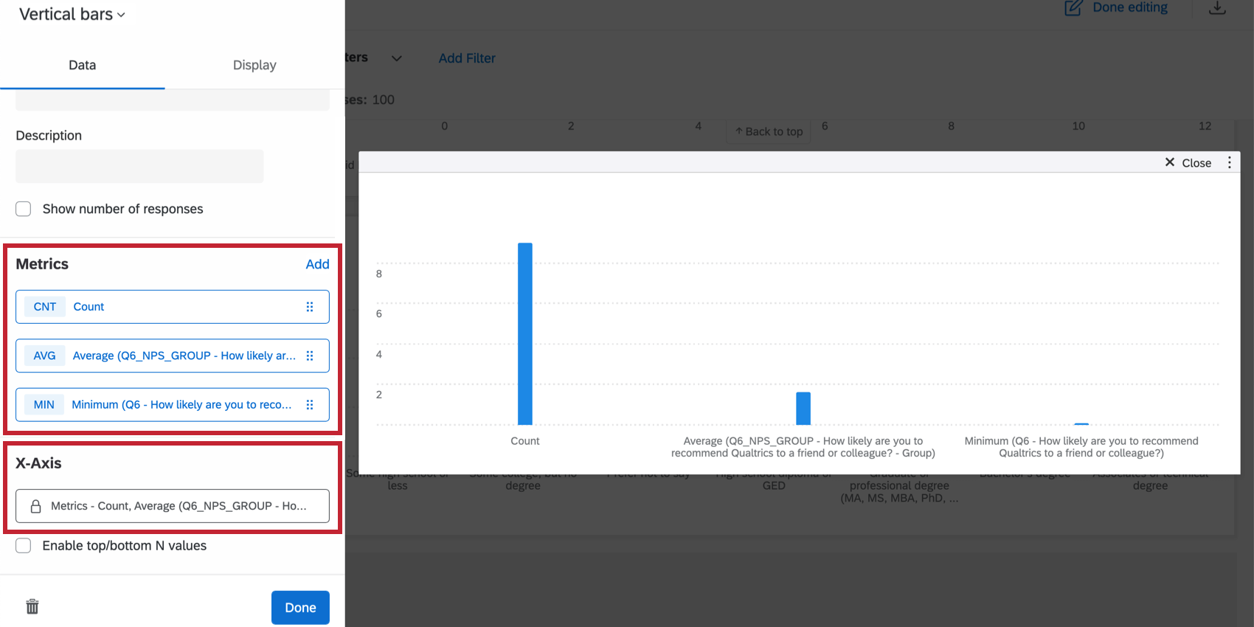Close the chart widget preview
The image size is (1254, 627).
click(1188, 163)
